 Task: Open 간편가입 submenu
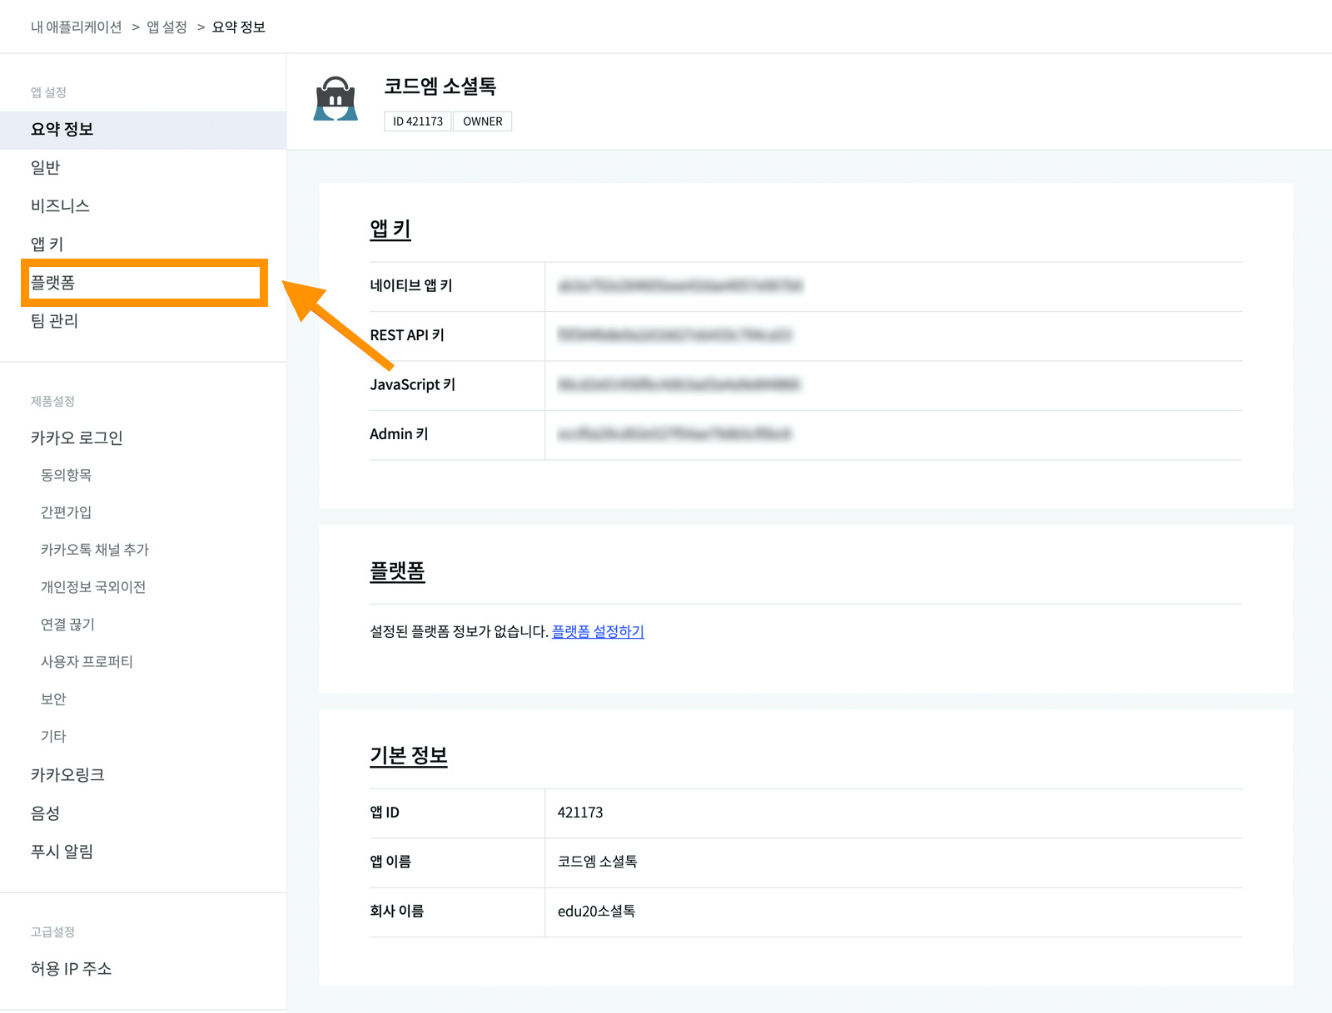pyautogui.click(x=66, y=512)
